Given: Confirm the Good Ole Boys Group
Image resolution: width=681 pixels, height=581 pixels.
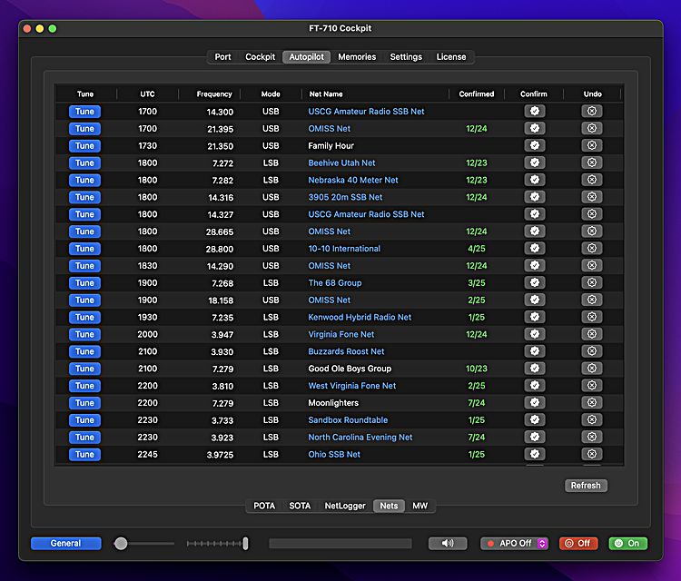Looking at the screenshot, I should [x=535, y=369].
